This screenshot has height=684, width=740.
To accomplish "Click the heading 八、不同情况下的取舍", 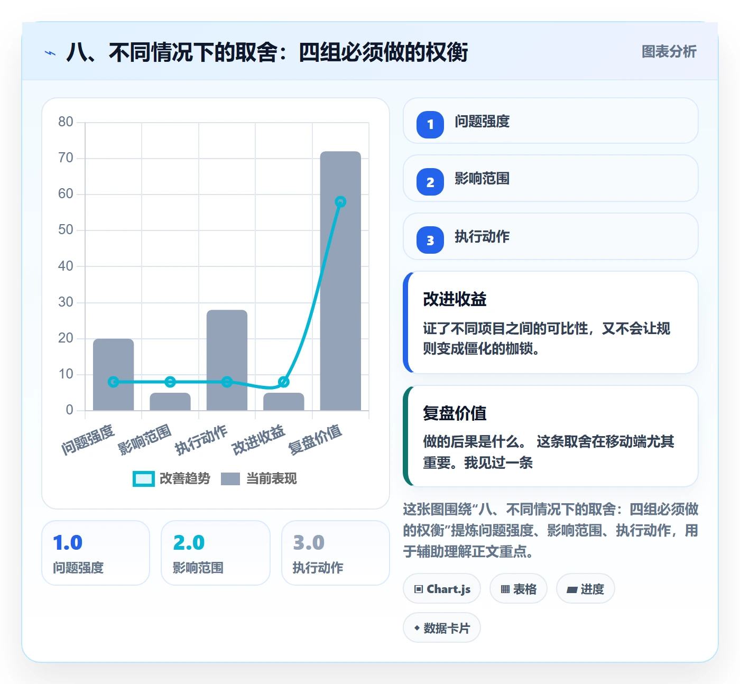I will (x=267, y=52).
